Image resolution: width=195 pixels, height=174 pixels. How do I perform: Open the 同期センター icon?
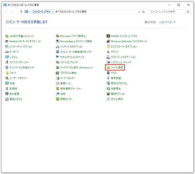point(57,99)
